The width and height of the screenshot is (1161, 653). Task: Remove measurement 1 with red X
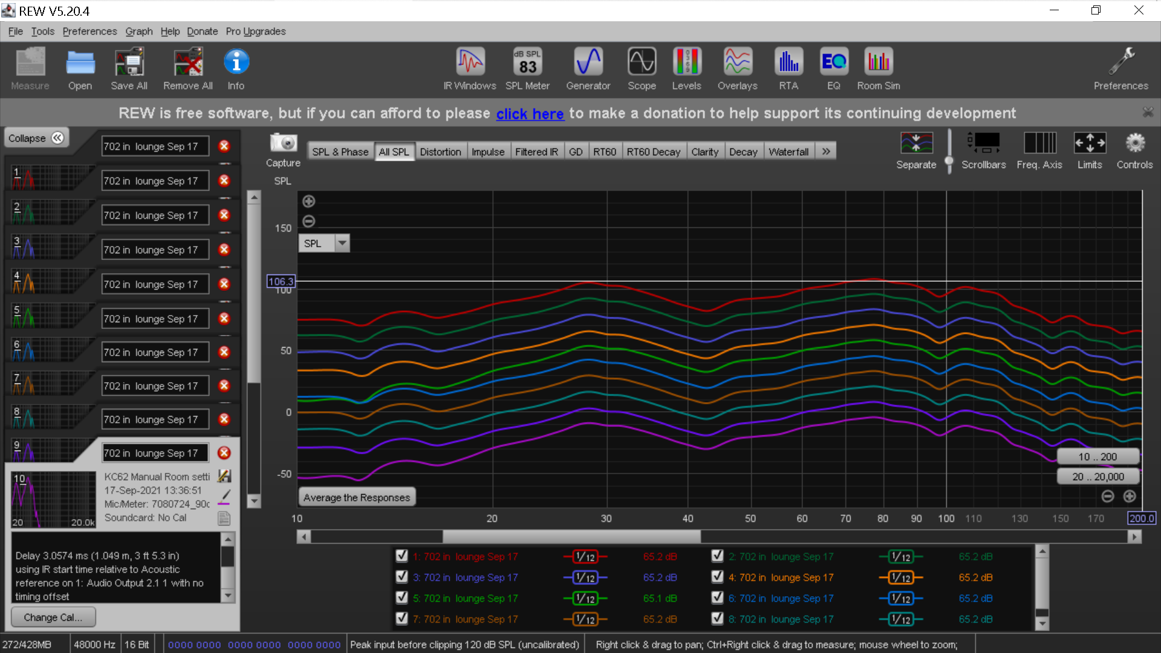pos(224,146)
